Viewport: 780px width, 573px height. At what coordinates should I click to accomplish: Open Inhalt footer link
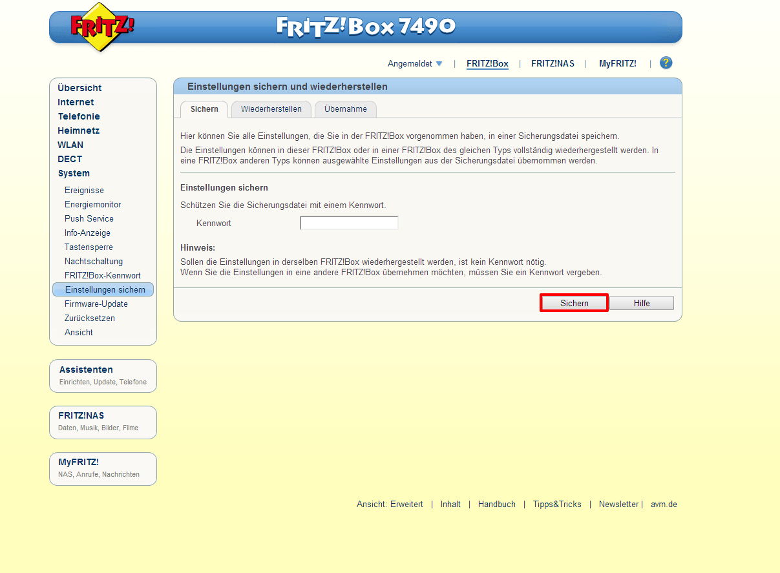450,505
